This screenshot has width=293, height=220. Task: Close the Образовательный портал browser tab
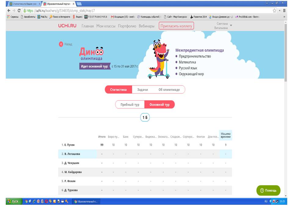[x=74, y=4]
